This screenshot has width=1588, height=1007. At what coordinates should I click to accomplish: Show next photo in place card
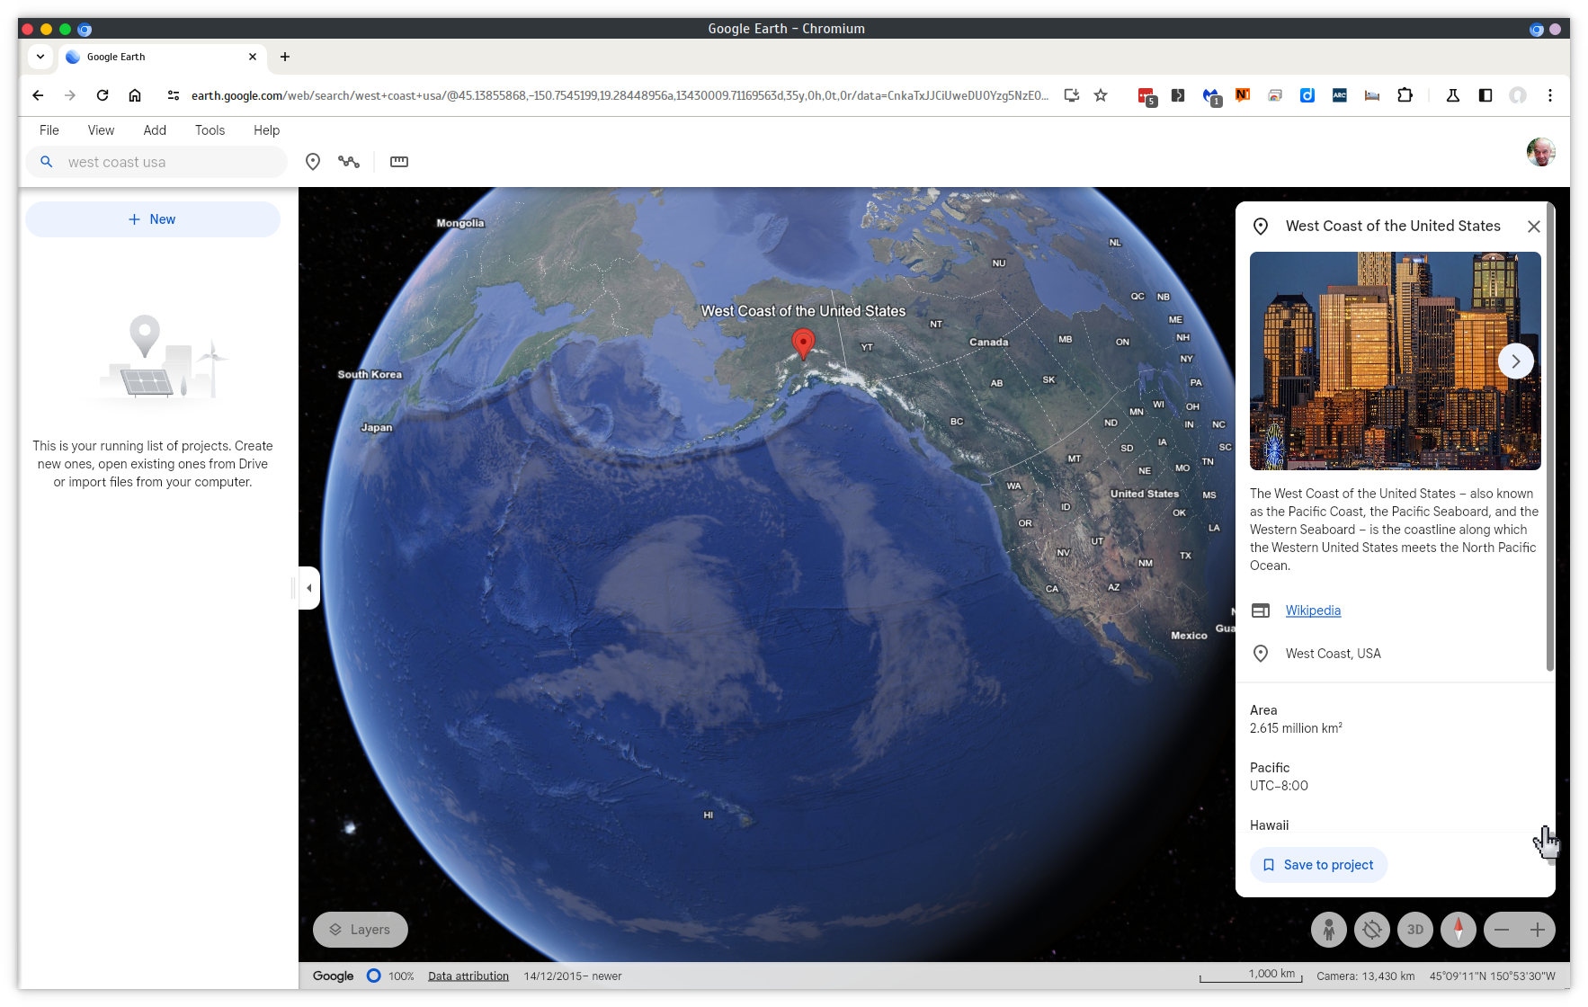tap(1515, 361)
